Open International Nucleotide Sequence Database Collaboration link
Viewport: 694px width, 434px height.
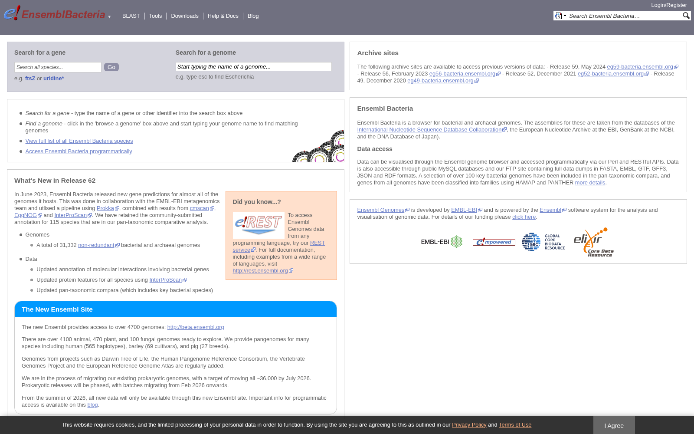(x=432, y=130)
